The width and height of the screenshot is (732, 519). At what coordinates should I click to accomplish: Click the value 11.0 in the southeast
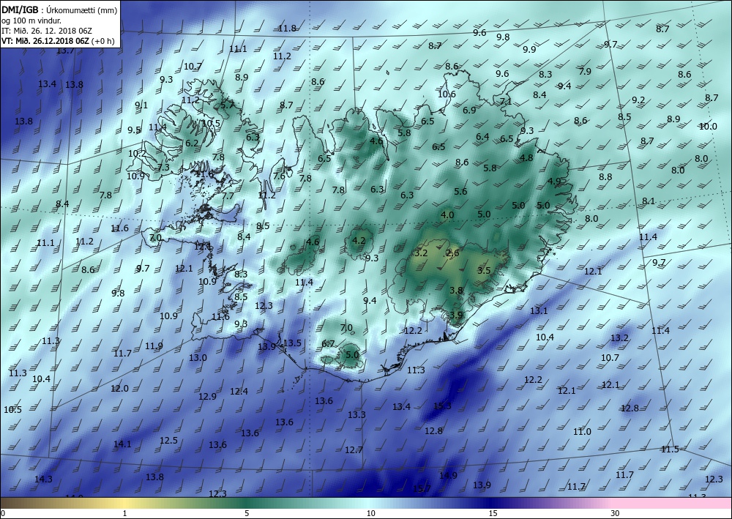pyautogui.click(x=582, y=432)
